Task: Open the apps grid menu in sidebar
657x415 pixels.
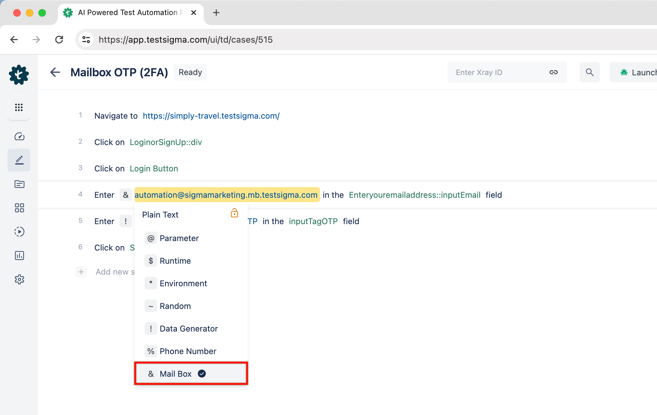Action: (19, 107)
